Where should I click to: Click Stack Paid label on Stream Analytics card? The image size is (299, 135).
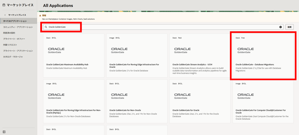[x=177, y=38]
